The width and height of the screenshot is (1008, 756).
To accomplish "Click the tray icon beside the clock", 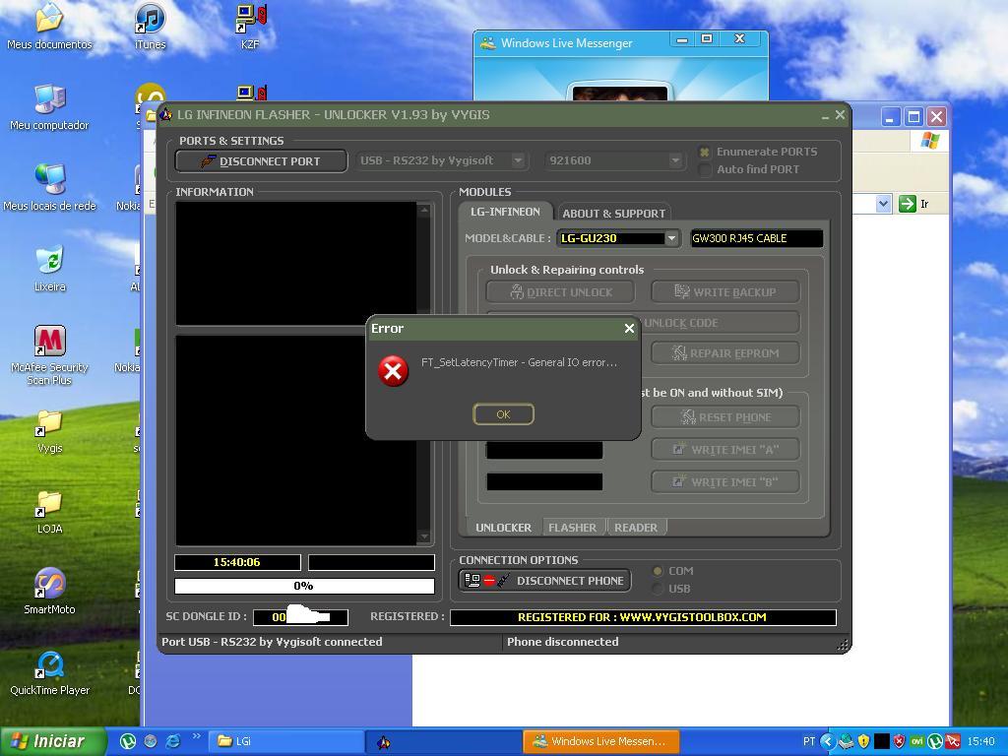I will (x=952, y=741).
